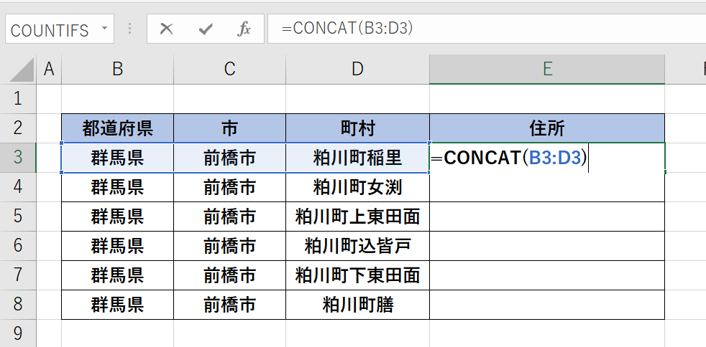This screenshot has height=347, width=706.
Task: Click the 都道府県 header cell
Action: (x=117, y=128)
